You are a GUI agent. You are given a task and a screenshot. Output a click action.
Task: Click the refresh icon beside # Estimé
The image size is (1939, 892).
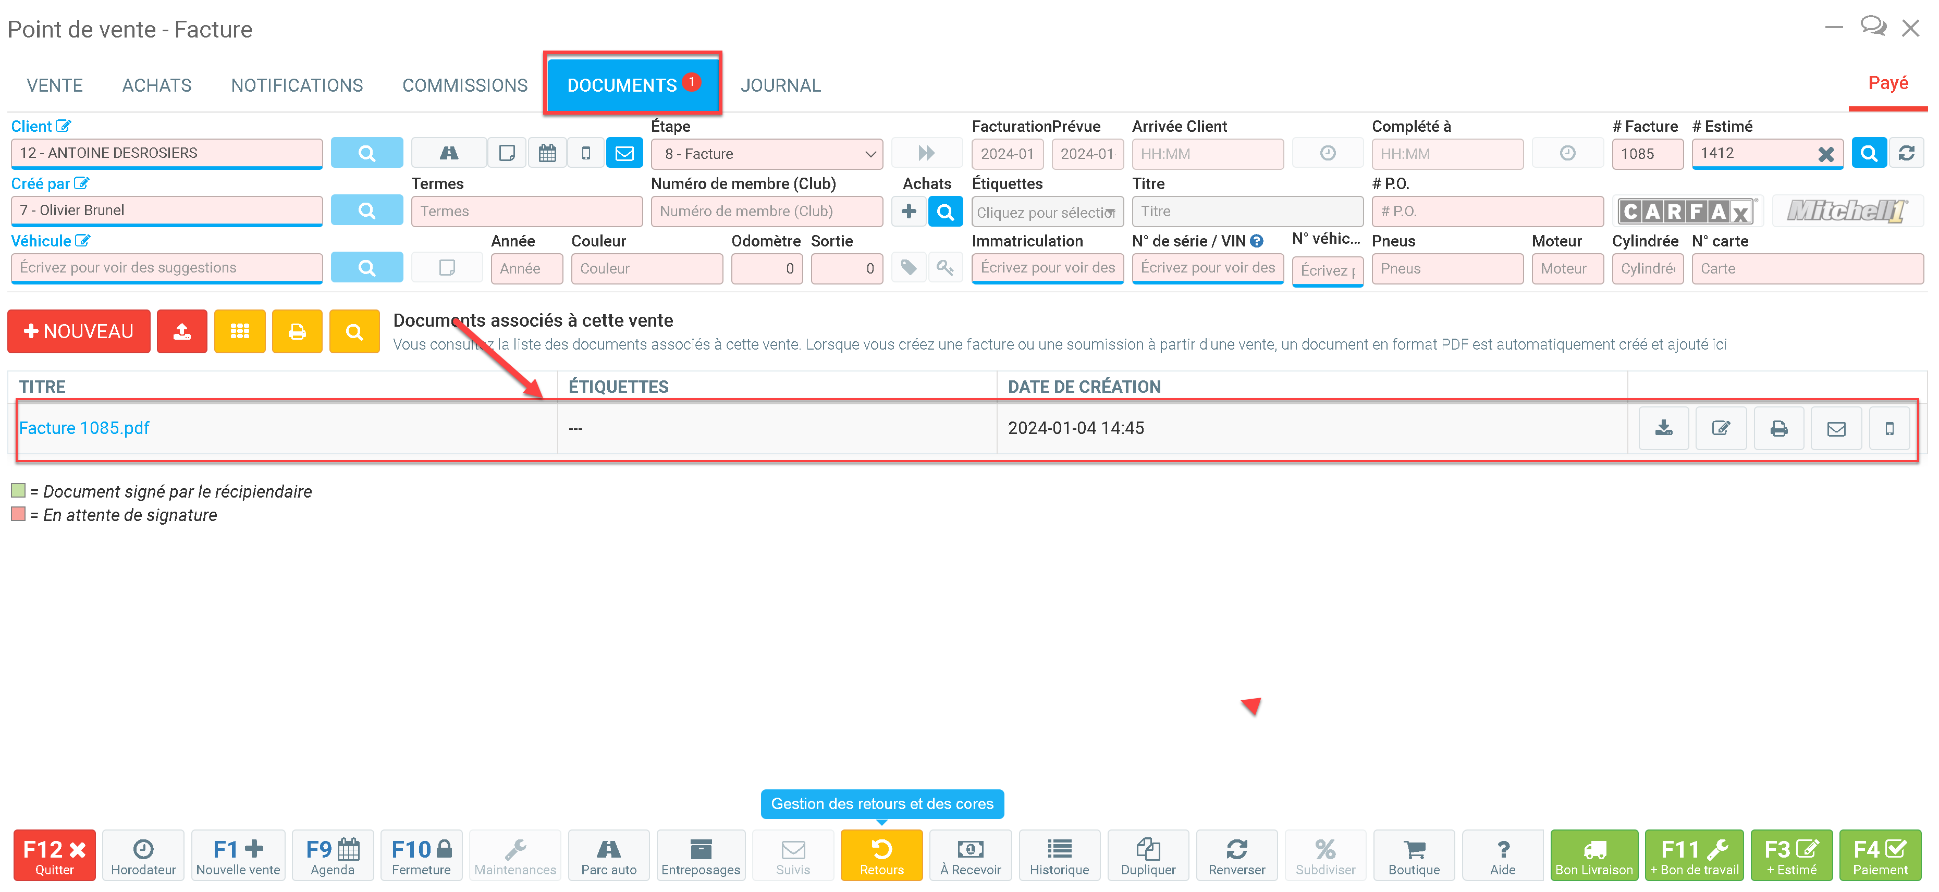[x=1906, y=153]
